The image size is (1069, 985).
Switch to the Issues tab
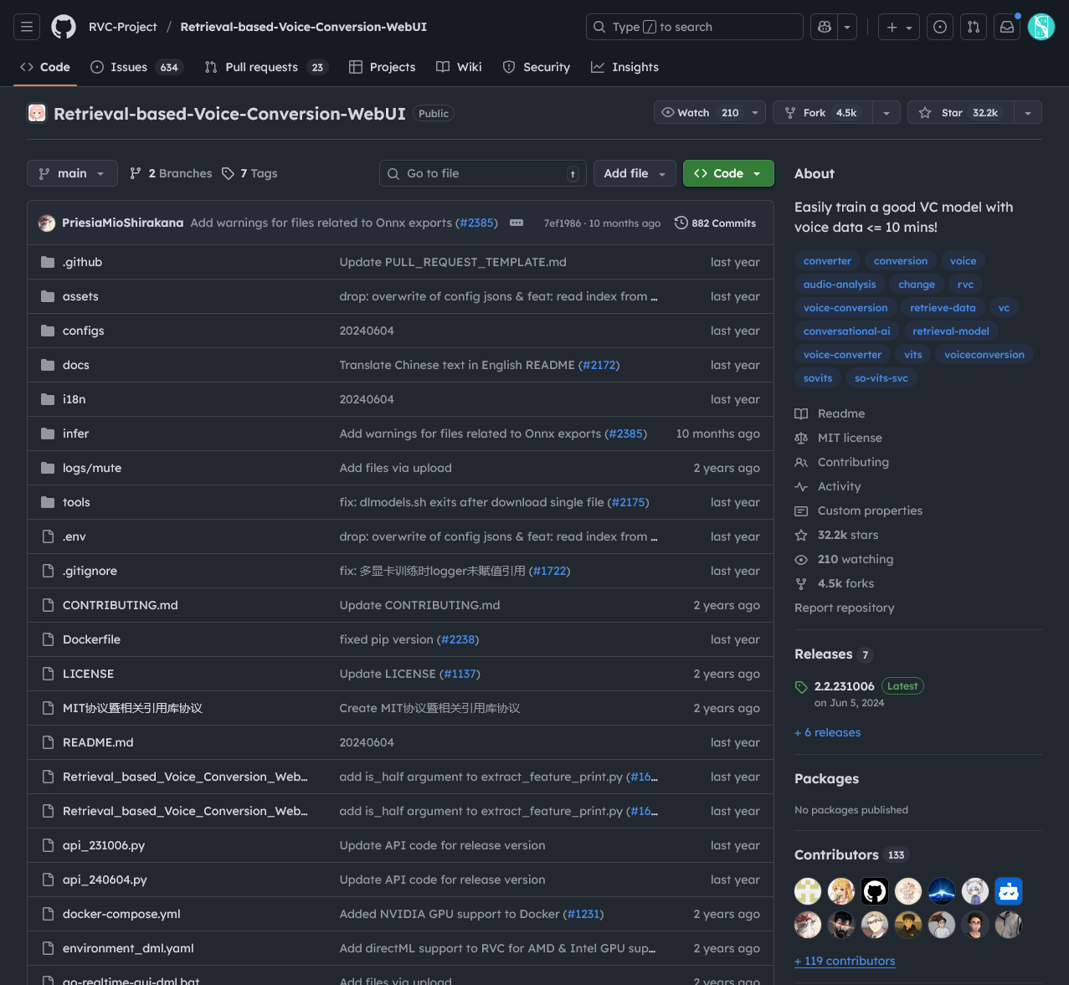tap(129, 67)
